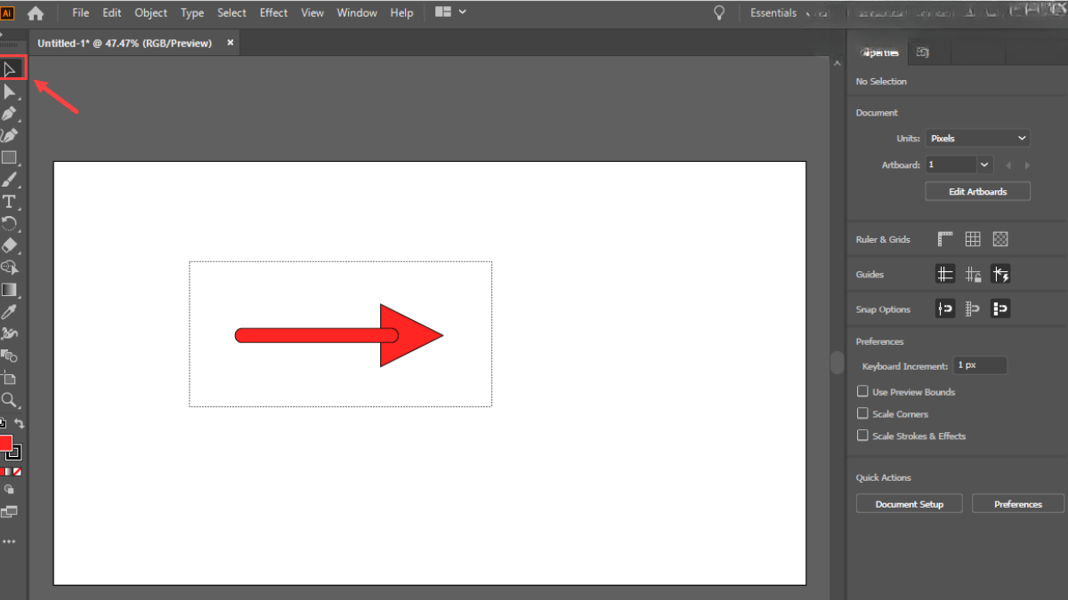Select the Pen tool
The image size is (1068, 600).
click(x=10, y=114)
